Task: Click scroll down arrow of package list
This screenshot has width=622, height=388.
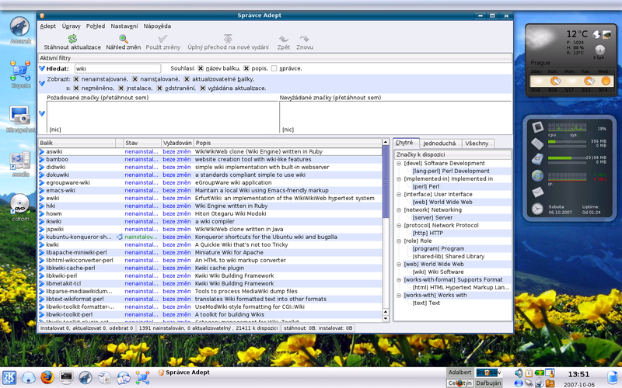Action: pyautogui.click(x=386, y=318)
